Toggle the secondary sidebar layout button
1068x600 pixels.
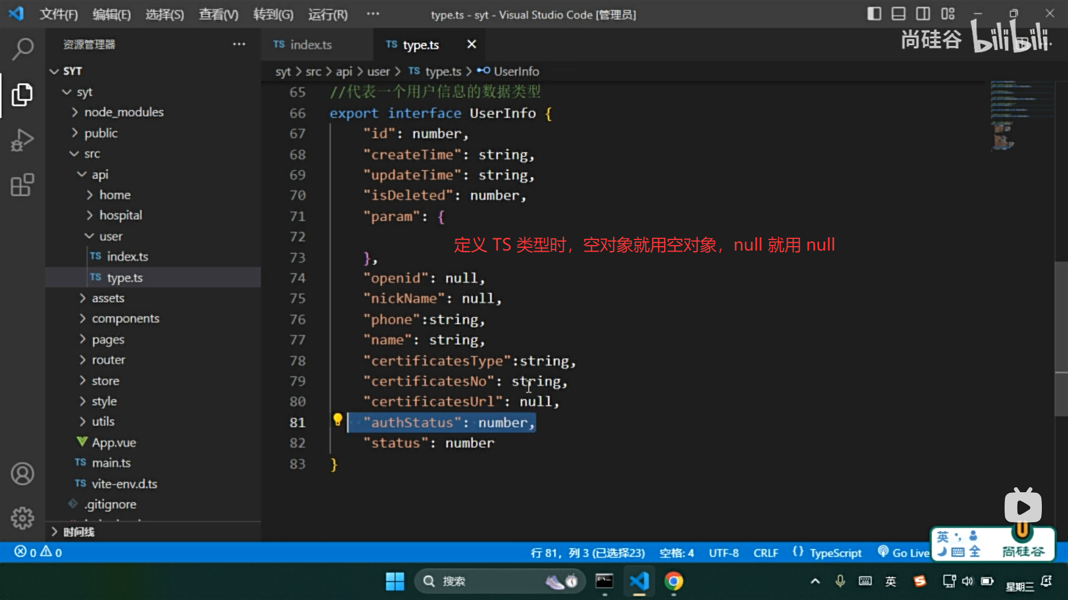click(923, 14)
